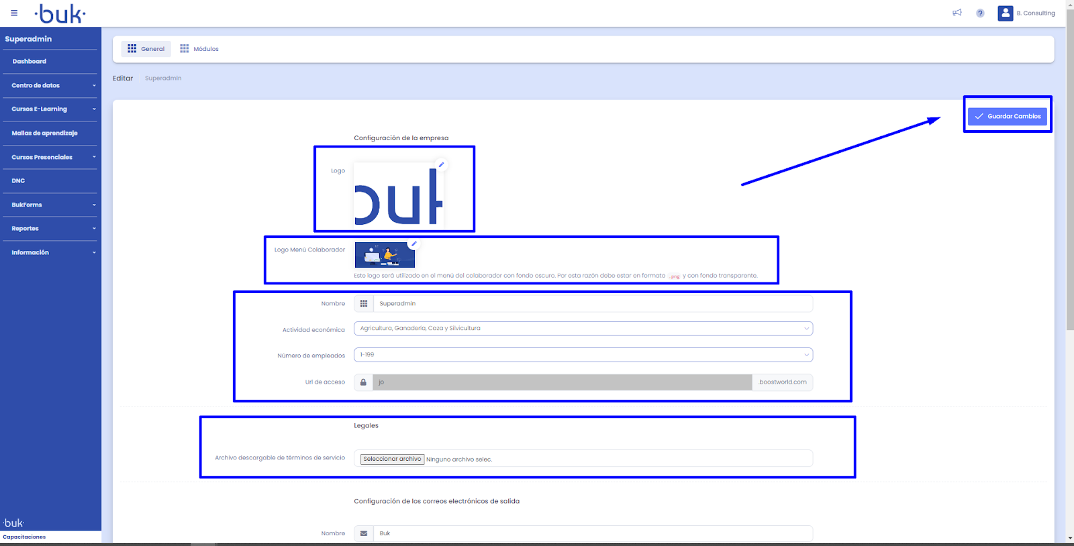Click the lock icon beside Url de acceso

[x=363, y=382]
